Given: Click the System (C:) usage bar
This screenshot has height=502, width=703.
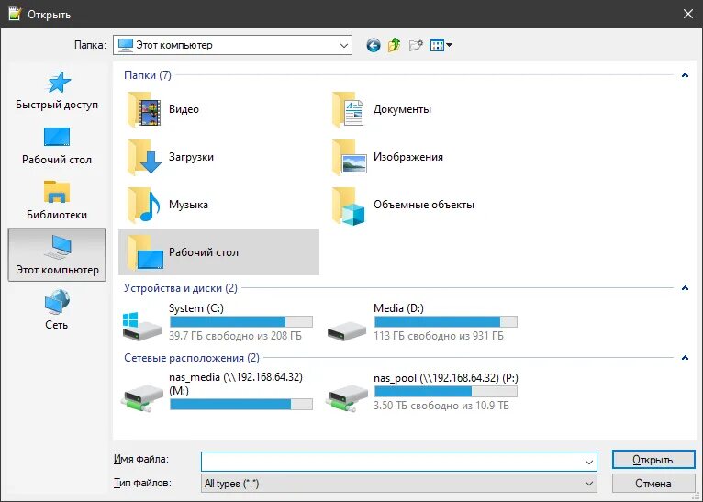Looking at the screenshot, I should pos(241,321).
